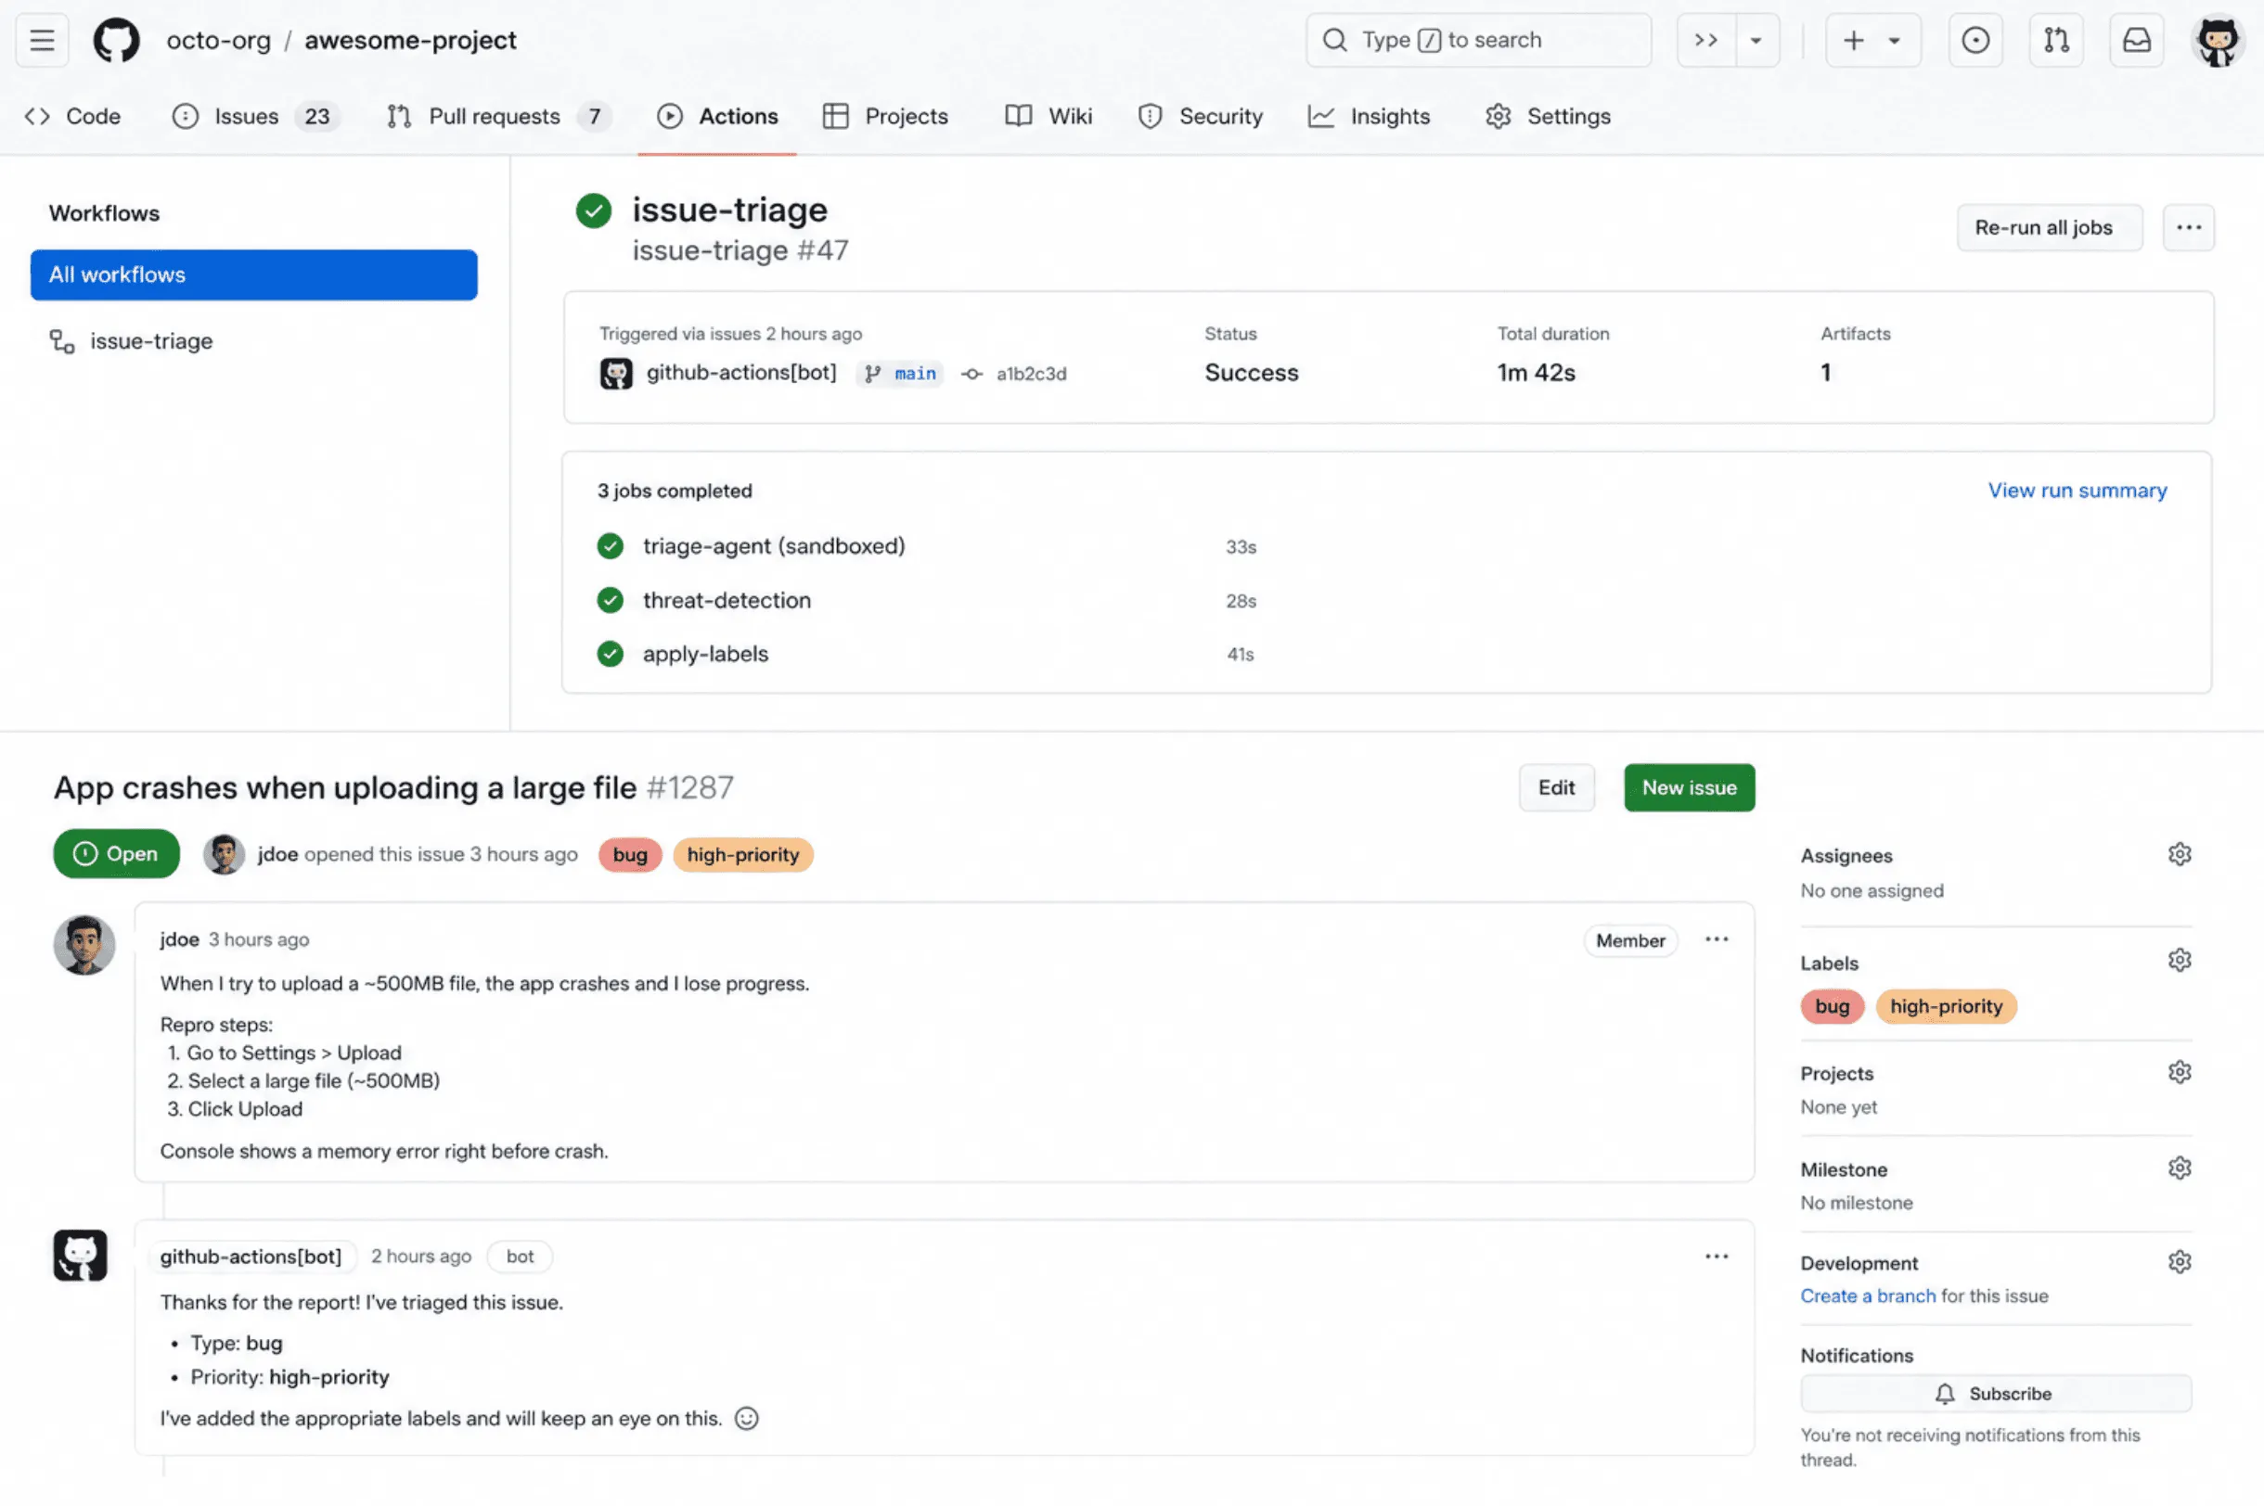This screenshot has width=2264, height=1506.
Task: Open github-actions[bot] author name link
Action: (x=251, y=1257)
